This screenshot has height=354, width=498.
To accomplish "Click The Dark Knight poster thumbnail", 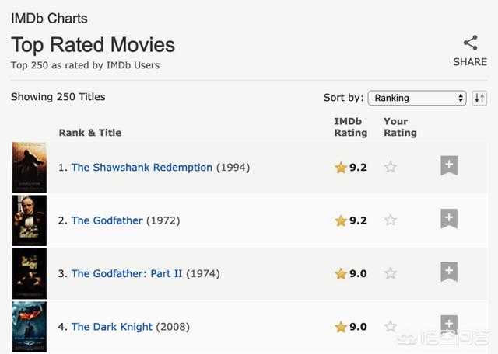I will coord(30,326).
